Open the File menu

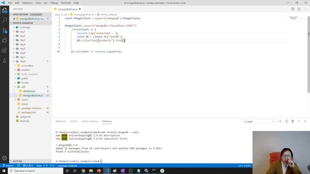(x=10, y=3)
